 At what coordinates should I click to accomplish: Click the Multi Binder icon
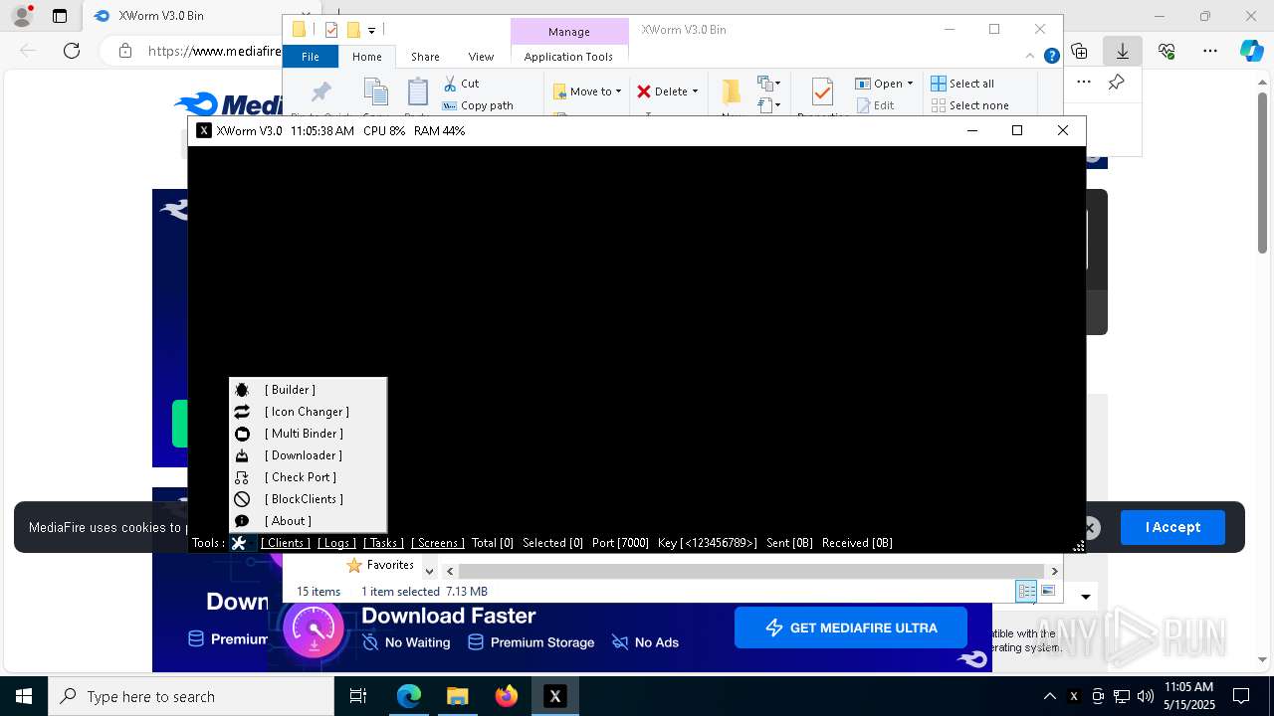coord(242,434)
